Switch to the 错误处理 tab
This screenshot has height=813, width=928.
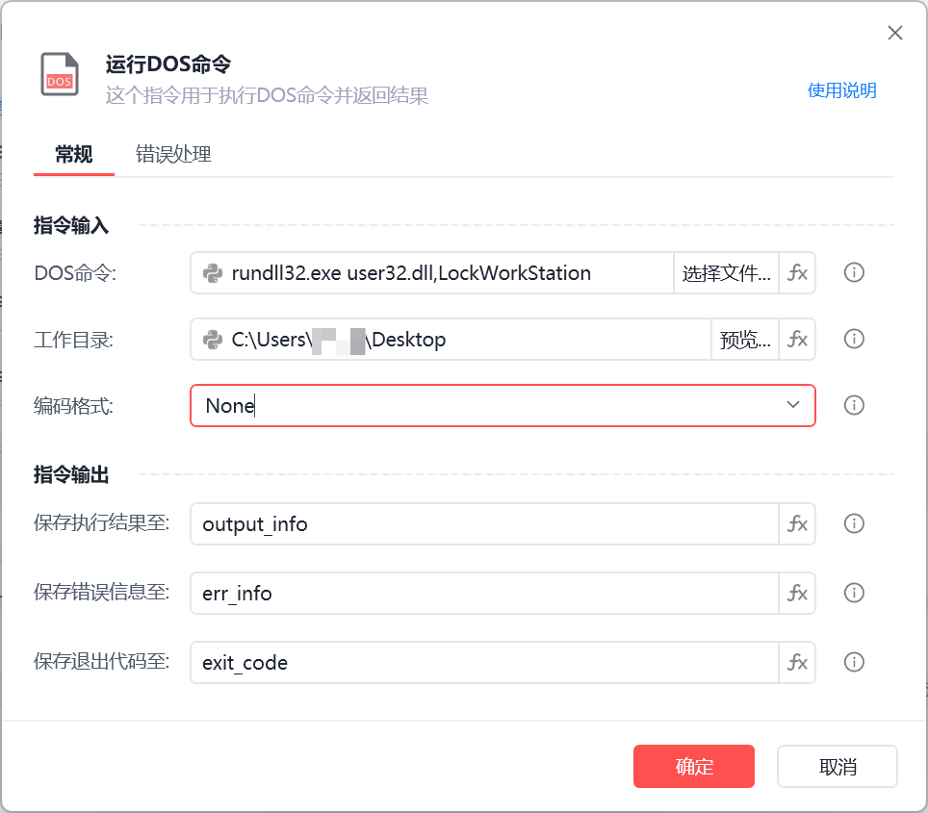[x=173, y=155]
